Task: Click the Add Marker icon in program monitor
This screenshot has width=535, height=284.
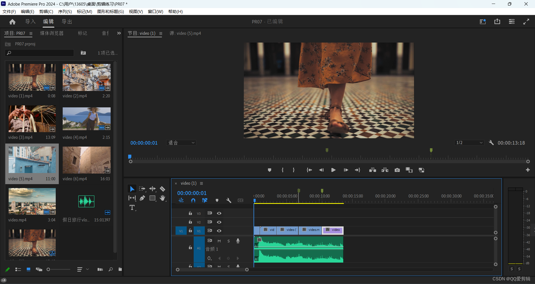Action: (269, 170)
